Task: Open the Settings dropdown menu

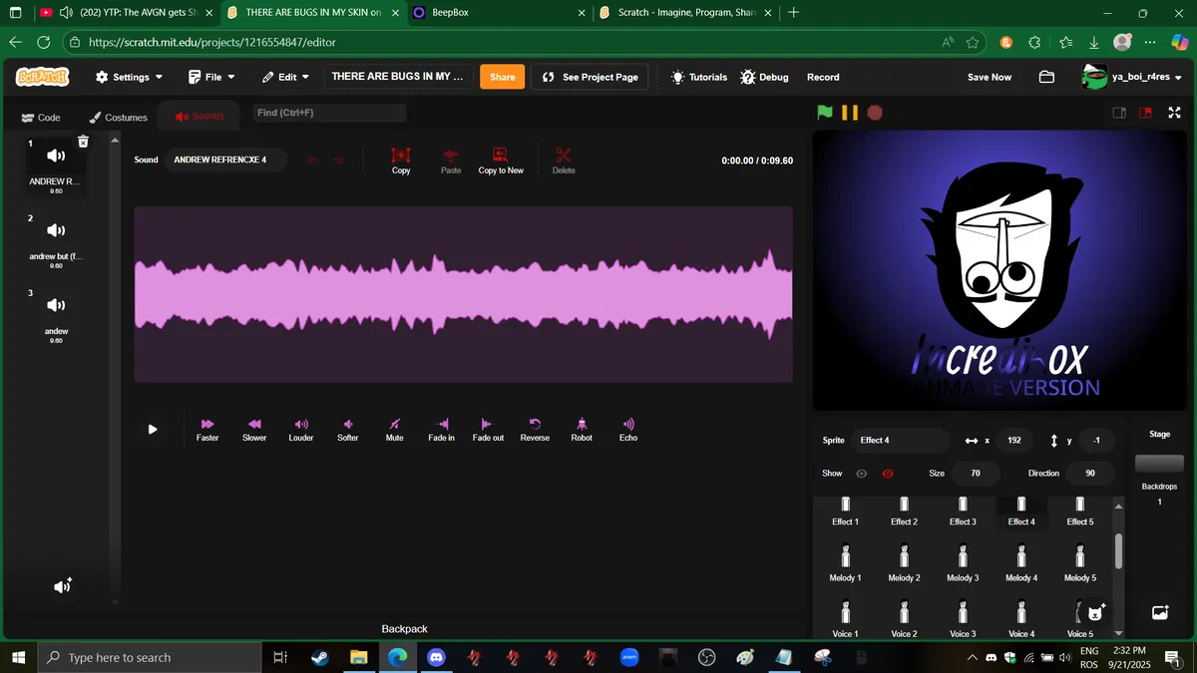Action: click(129, 77)
